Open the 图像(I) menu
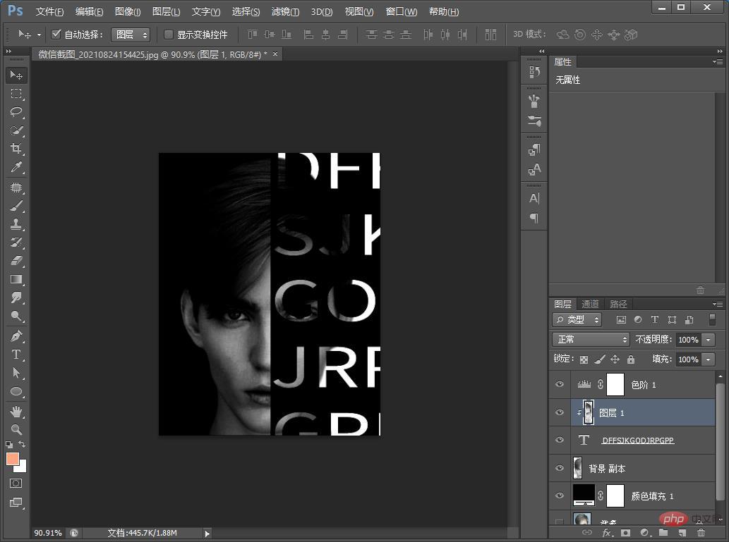729x542 pixels. [128, 11]
